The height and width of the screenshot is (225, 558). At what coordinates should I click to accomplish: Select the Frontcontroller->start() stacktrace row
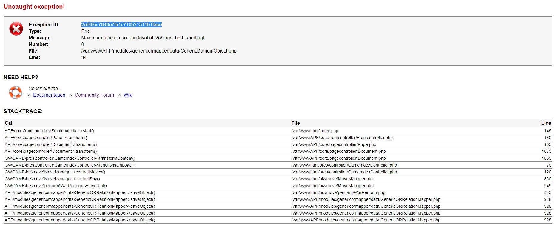(x=49, y=131)
